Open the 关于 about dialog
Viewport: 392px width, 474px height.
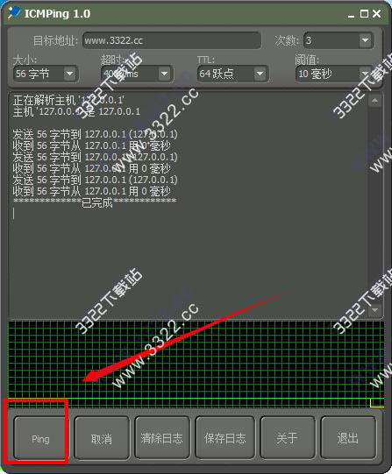[x=288, y=437]
